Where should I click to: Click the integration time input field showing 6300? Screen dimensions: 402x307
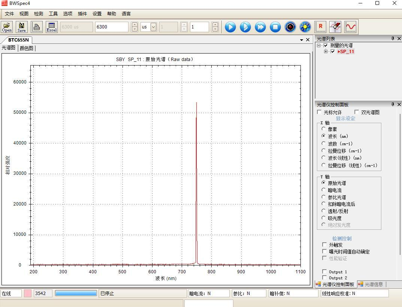click(112, 27)
